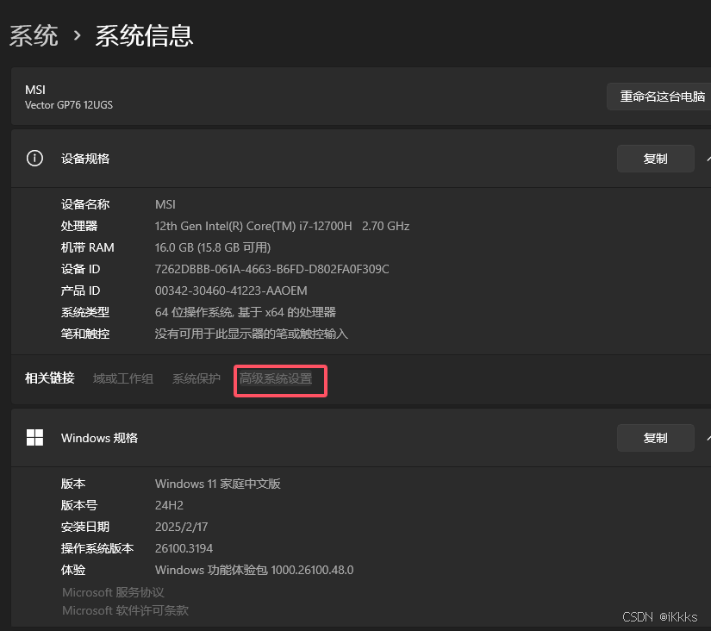Copy the 设备规格 details

click(655, 159)
